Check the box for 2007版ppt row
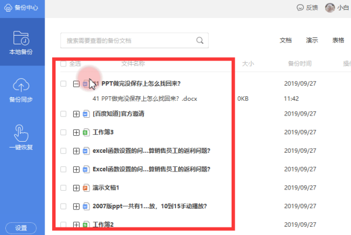This screenshot has width=351, height=235. (x=63, y=206)
